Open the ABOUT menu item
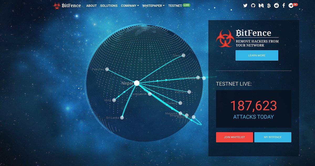 click(x=91, y=6)
